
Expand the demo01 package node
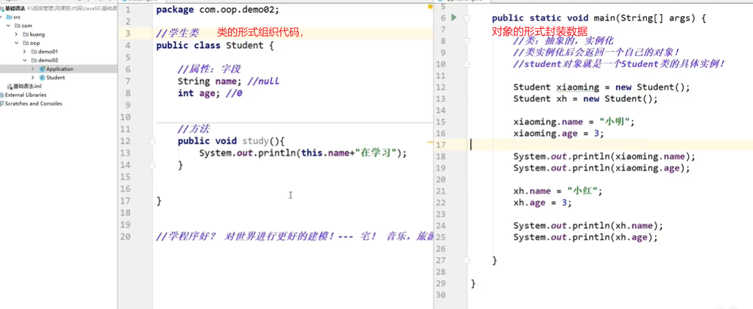tap(25, 51)
